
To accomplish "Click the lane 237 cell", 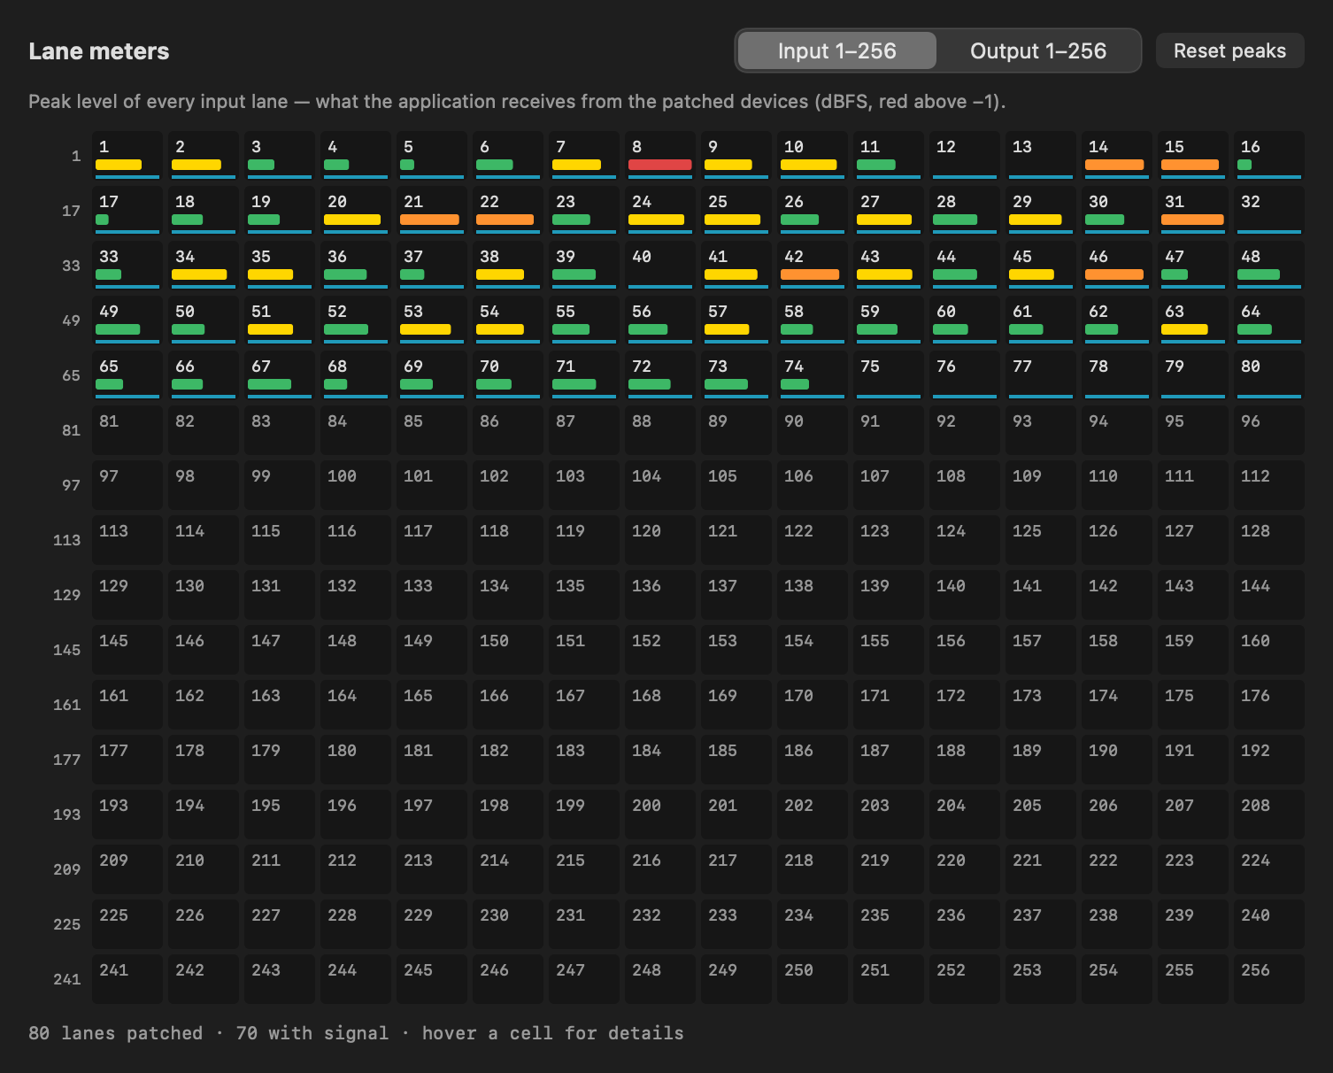I will (1041, 925).
